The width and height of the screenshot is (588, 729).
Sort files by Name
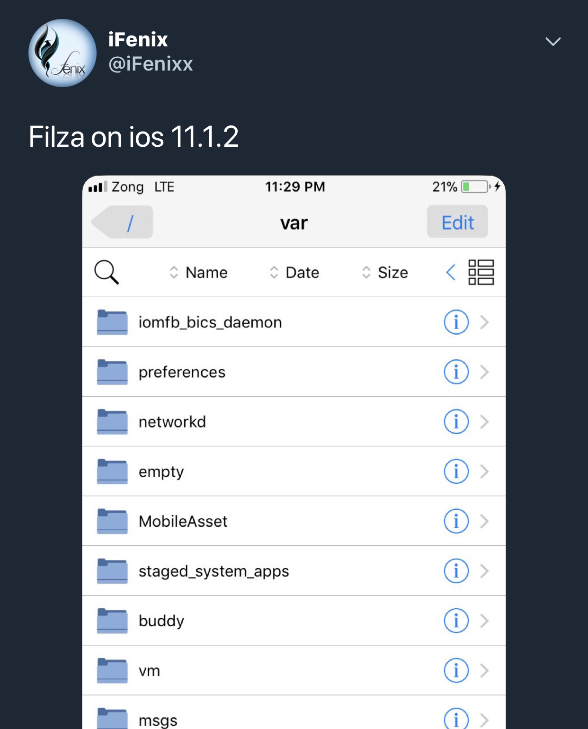coord(198,273)
